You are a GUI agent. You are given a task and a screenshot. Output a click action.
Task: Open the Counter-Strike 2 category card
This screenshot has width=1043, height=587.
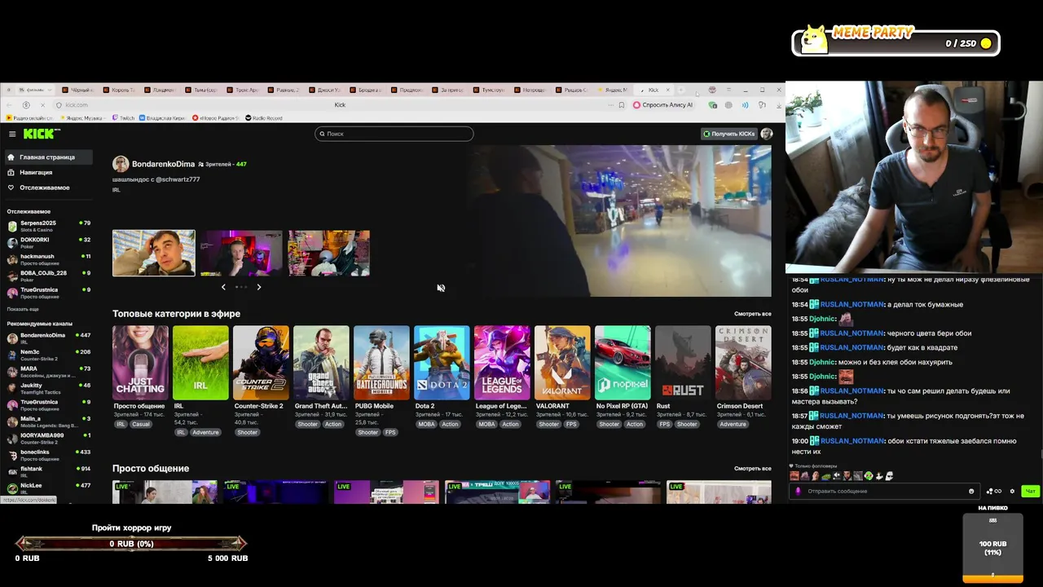pos(261,363)
